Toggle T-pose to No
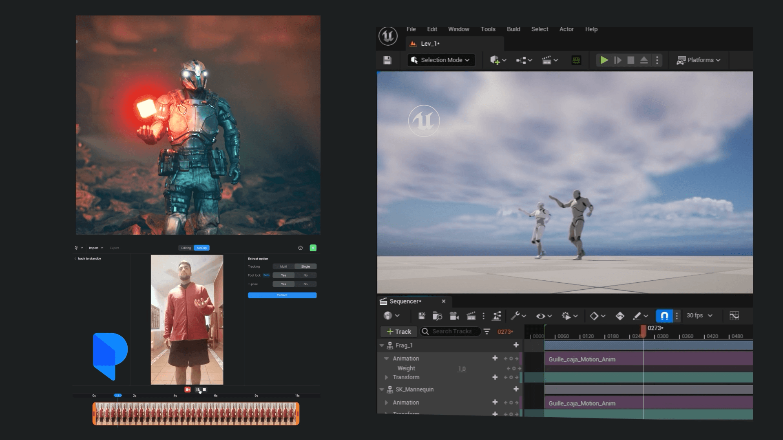Viewport: 783px width, 440px height. [306, 284]
